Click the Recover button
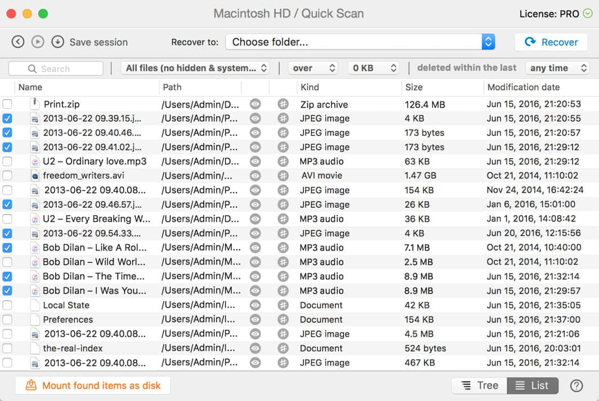The image size is (599, 401). [551, 42]
